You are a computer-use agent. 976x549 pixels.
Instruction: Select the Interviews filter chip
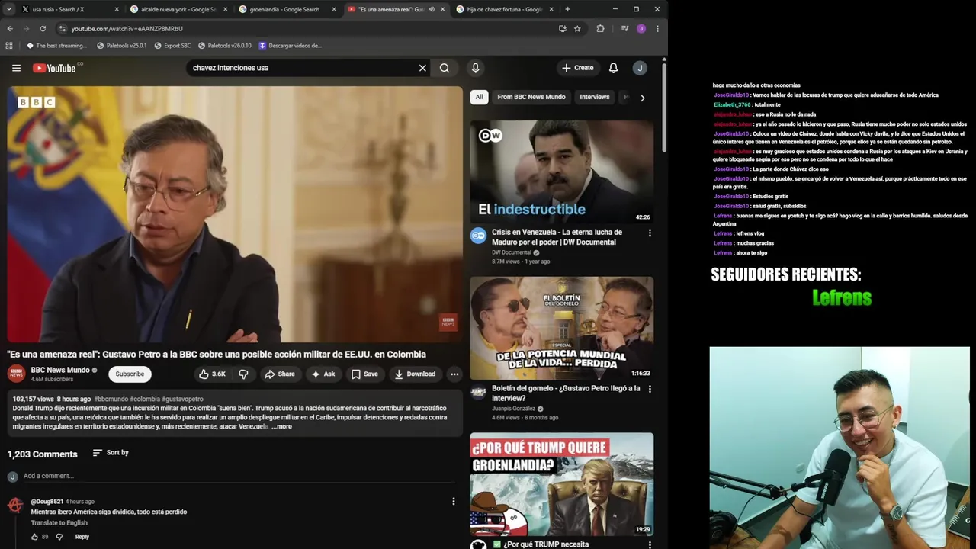point(595,97)
